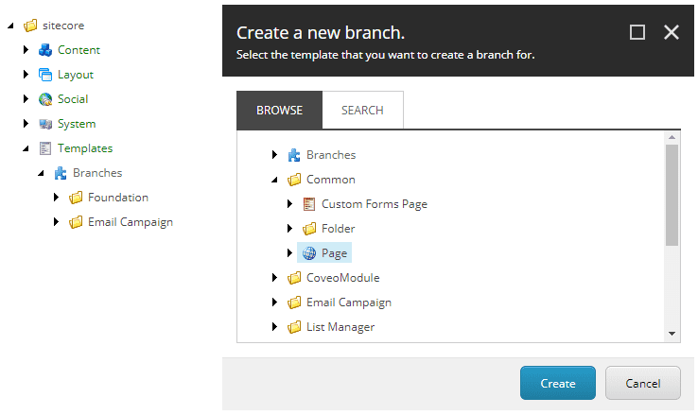Click the Layout icon in the sitecore tree
The height and width of the screenshot is (415, 698).
(45, 75)
